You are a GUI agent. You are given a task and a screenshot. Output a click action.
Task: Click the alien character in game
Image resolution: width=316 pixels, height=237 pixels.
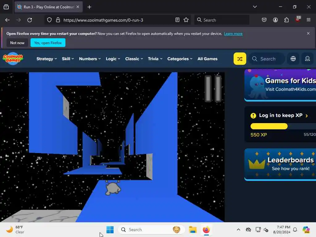tap(113, 188)
